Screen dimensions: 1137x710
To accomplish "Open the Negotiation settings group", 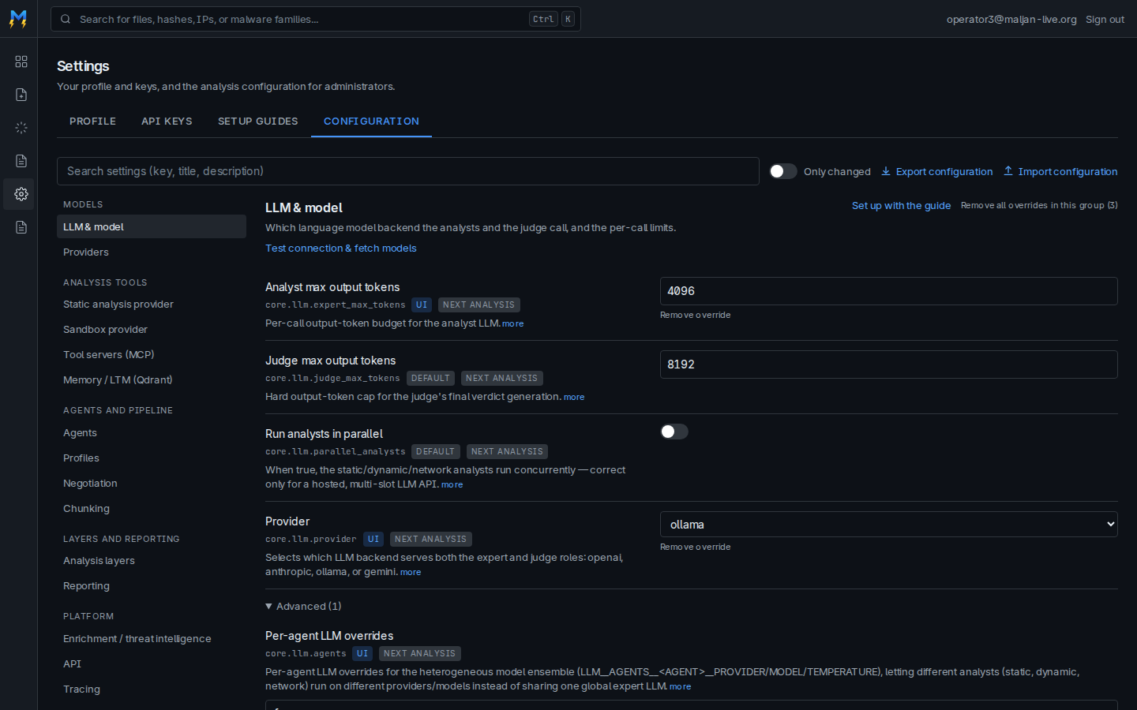I will pos(152,484).
